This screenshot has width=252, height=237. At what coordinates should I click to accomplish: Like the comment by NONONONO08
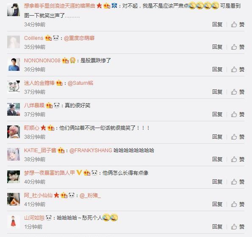[x=238, y=70]
